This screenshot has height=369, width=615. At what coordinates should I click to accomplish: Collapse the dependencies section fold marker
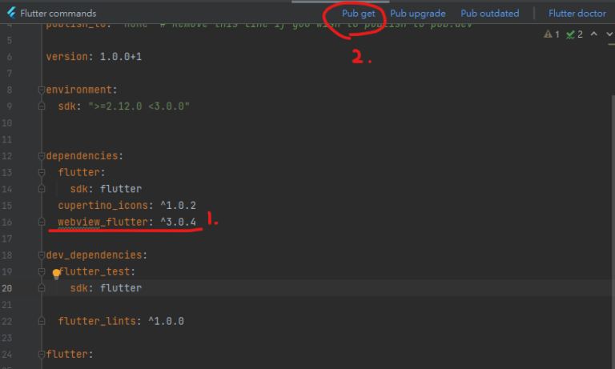coord(41,156)
